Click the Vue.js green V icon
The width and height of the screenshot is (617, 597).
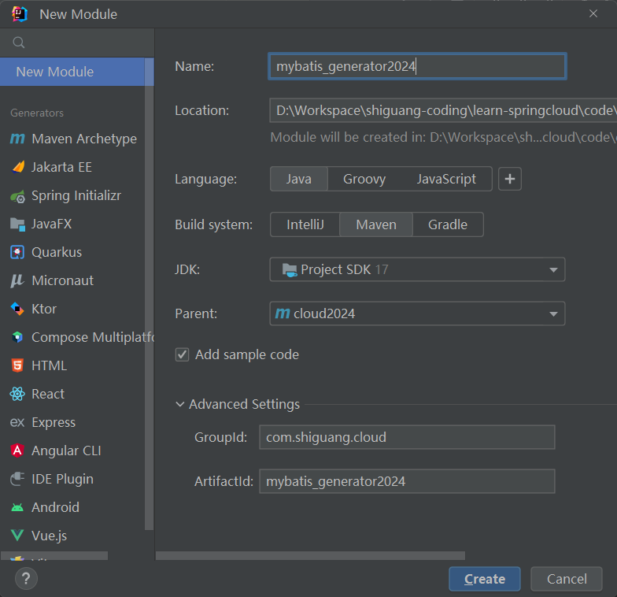[x=17, y=536]
